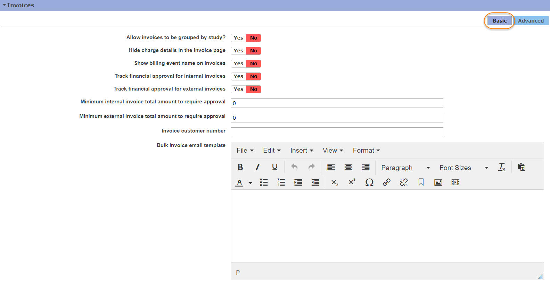550x281 pixels.
Task: Insert an image using the picture icon
Action: (438, 182)
